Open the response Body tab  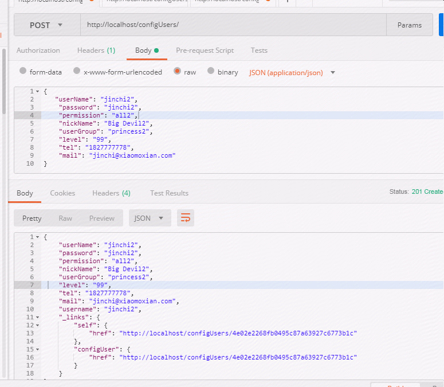tap(25, 193)
